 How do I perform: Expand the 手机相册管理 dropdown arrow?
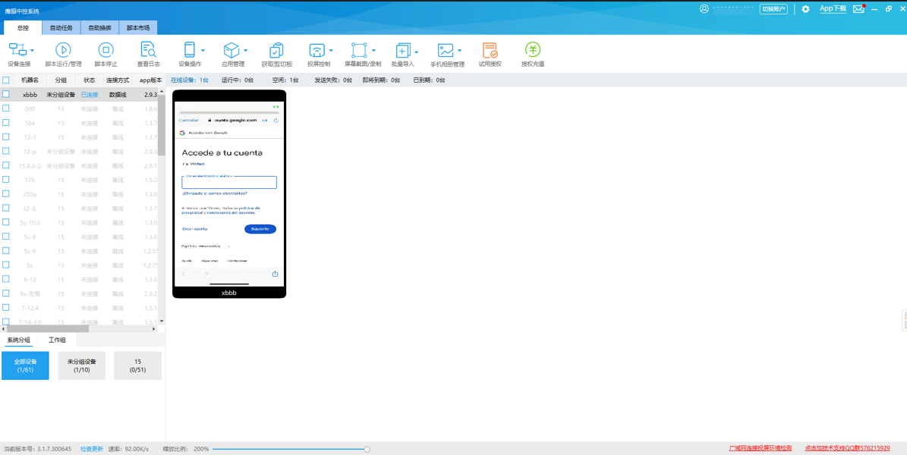click(x=459, y=50)
